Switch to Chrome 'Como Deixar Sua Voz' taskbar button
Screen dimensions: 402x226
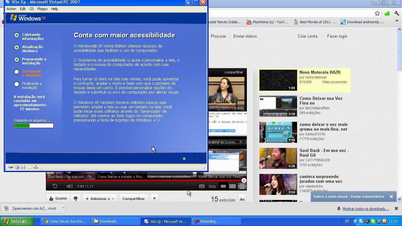tap(66, 221)
